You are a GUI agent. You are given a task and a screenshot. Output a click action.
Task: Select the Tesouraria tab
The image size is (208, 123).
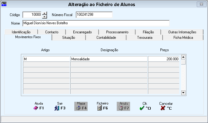[145, 38]
